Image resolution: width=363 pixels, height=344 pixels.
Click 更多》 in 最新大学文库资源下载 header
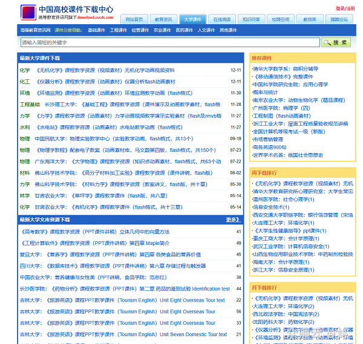pyautogui.click(x=233, y=219)
